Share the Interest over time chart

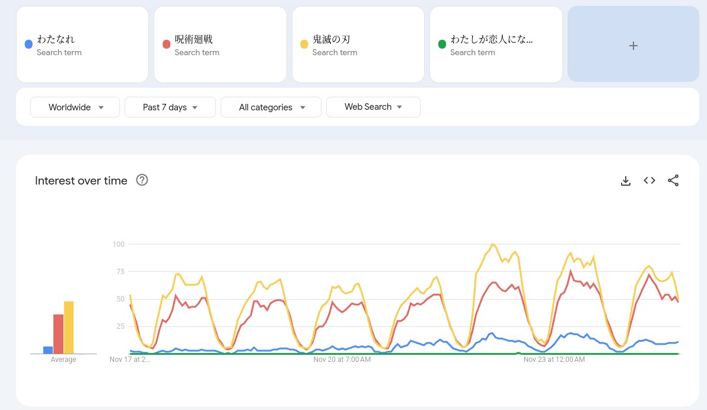tap(673, 180)
